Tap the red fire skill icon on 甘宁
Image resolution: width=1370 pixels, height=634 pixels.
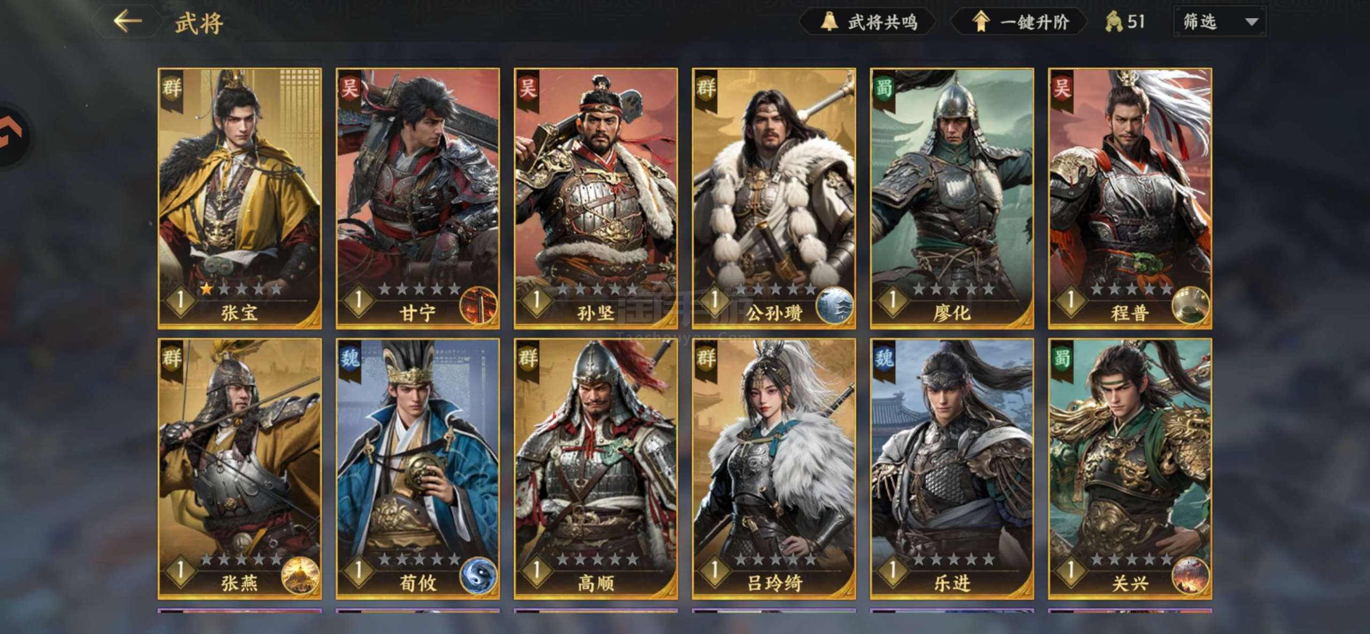[478, 305]
